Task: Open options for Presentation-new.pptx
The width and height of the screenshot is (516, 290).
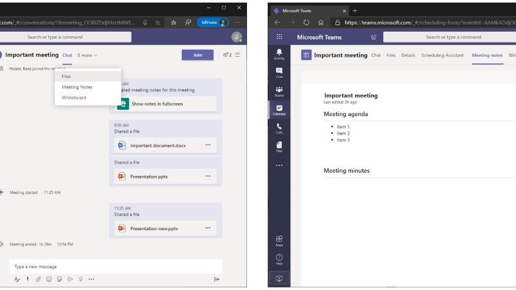Action: point(208,228)
